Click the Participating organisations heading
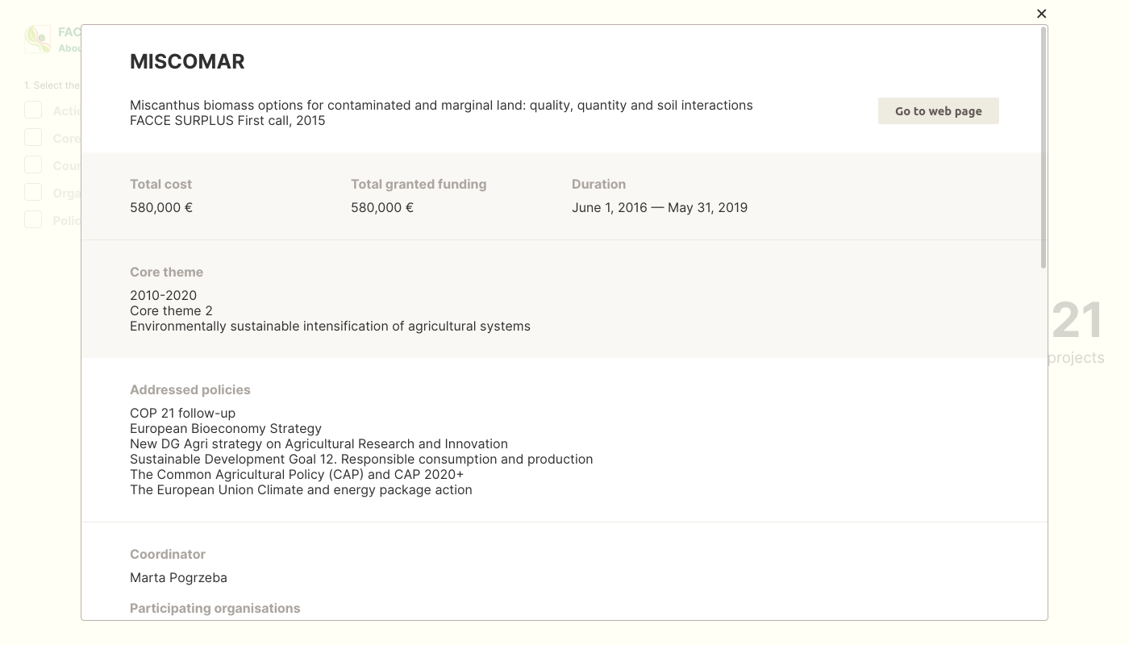Screen dimensions: 1129x645 coord(215,609)
